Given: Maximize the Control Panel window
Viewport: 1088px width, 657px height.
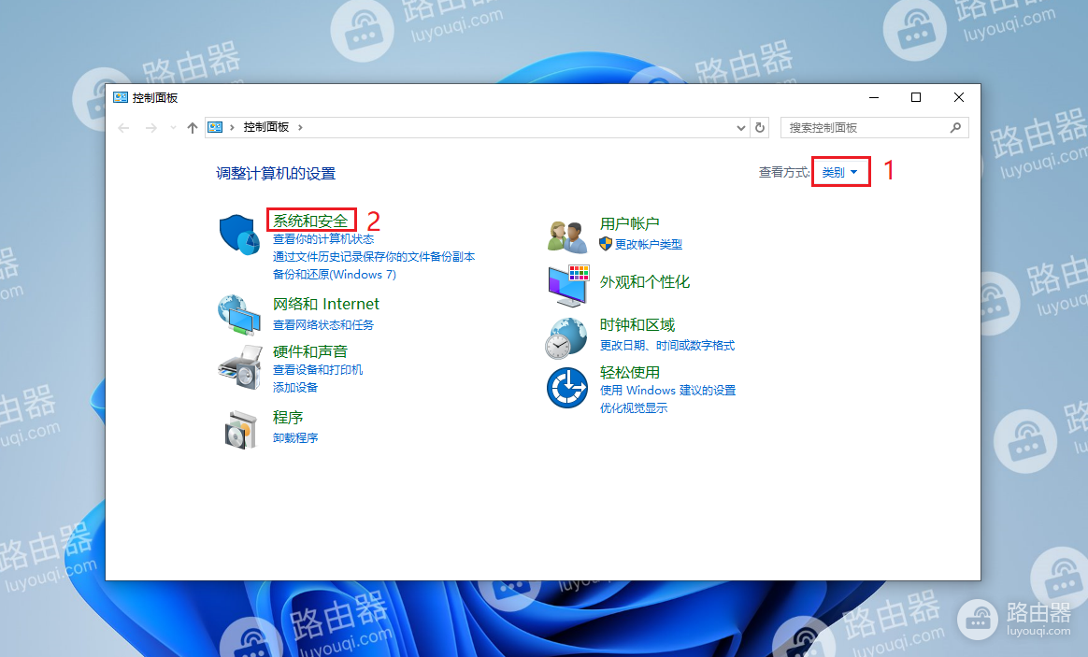Looking at the screenshot, I should pyautogui.click(x=916, y=98).
